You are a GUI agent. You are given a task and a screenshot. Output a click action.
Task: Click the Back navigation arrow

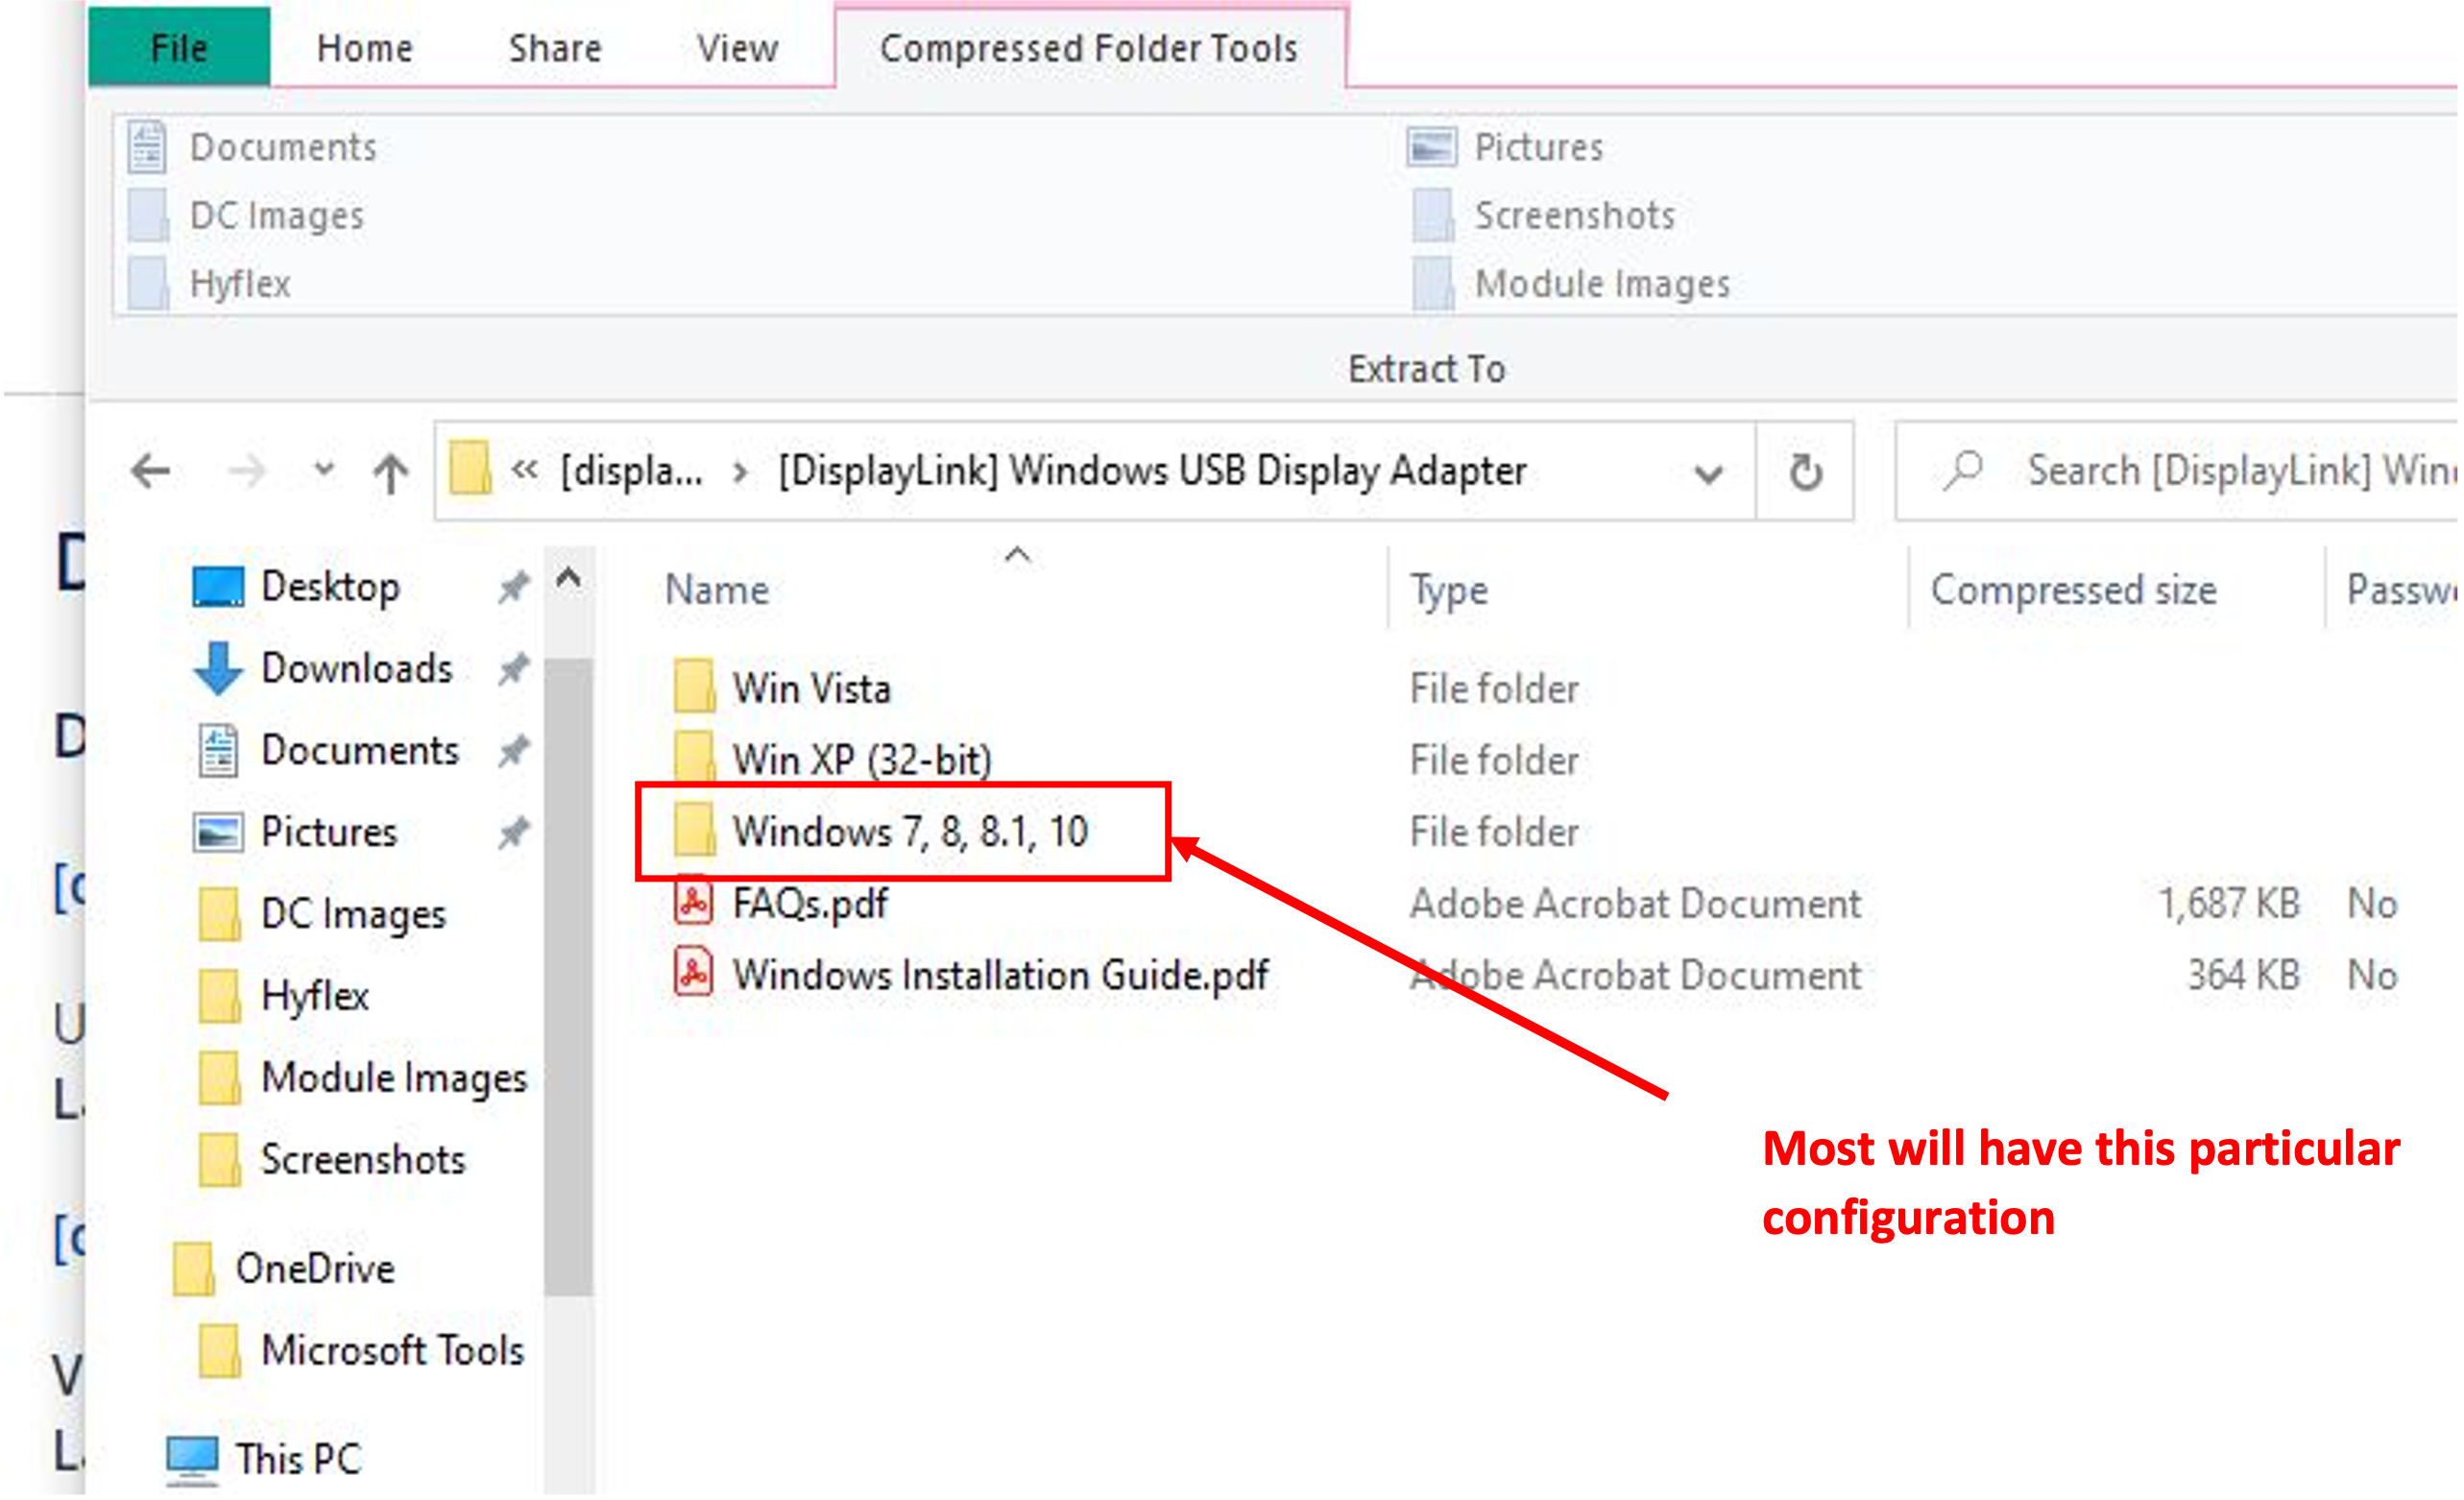pos(151,471)
